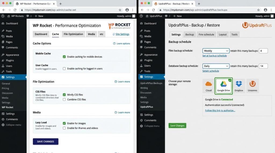Collapse menu in the WP Rocket window
The height and width of the screenshot is (153, 275).
(11, 125)
